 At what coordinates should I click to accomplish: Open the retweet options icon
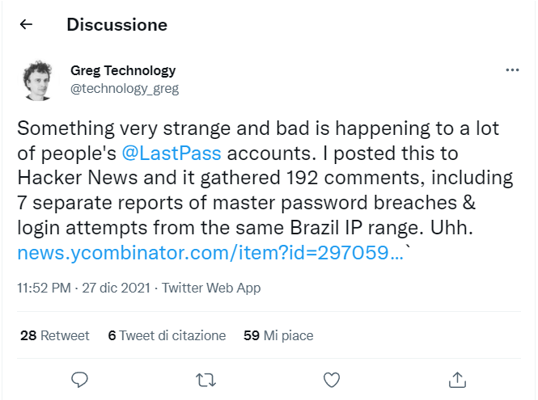[205, 378]
